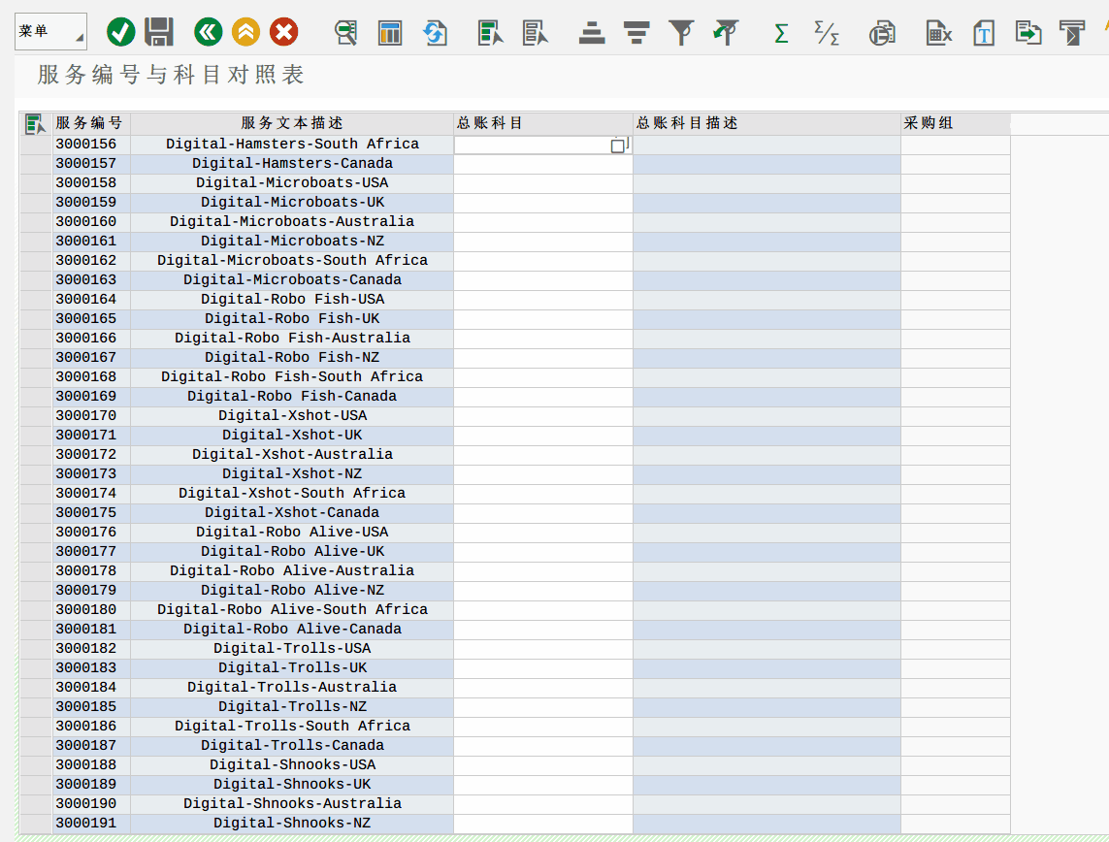The width and height of the screenshot is (1109, 842).
Task: Click the 总账科目描述 column header
Action: pos(767,123)
